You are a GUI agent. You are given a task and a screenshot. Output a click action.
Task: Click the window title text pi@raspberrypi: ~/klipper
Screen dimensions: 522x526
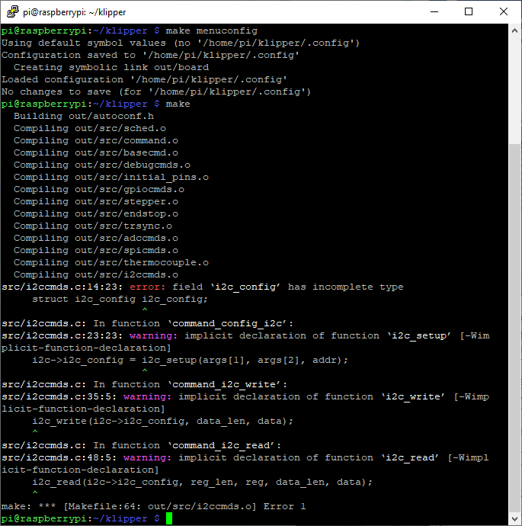coord(75,12)
